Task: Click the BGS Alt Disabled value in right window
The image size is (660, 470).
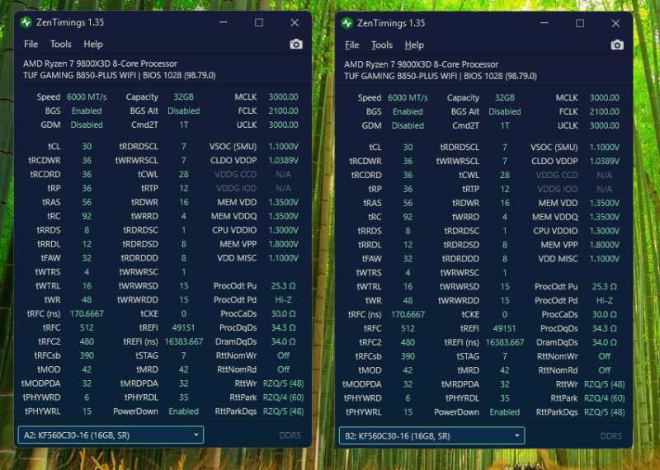Action: 505,112
